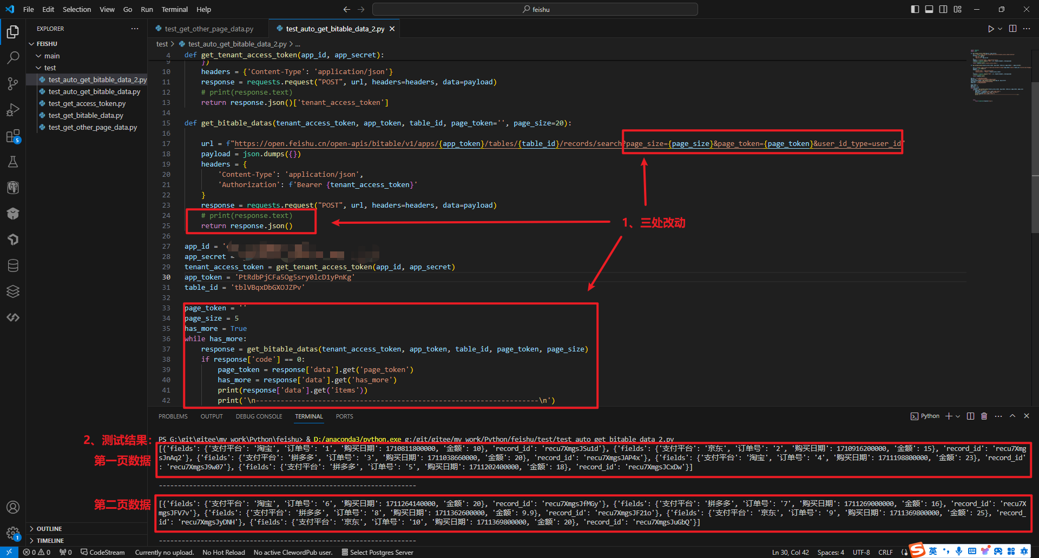1039x558 pixels.
Task: Change line ending via CRLF
Action: tap(885, 552)
